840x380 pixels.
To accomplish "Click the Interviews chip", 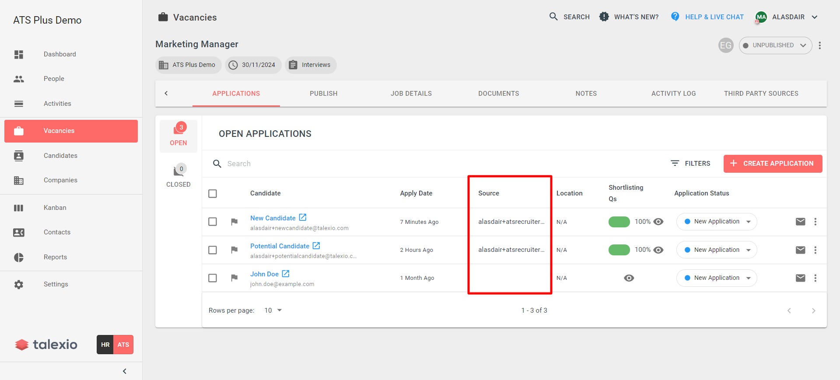I will tap(311, 65).
